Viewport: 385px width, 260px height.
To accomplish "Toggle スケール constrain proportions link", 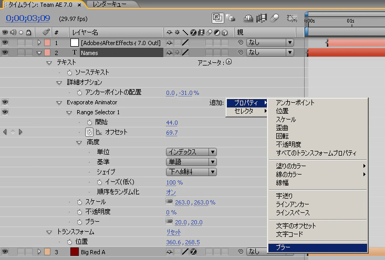I will [169, 201].
